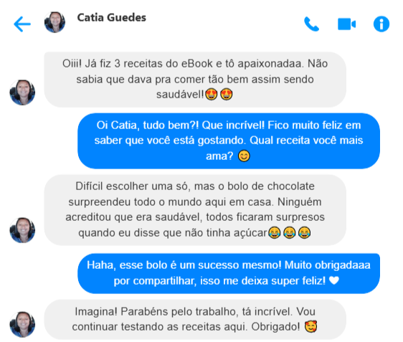Click the smiling emoji after ama?
The width and height of the screenshot is (403, 342).
[244, 156]
